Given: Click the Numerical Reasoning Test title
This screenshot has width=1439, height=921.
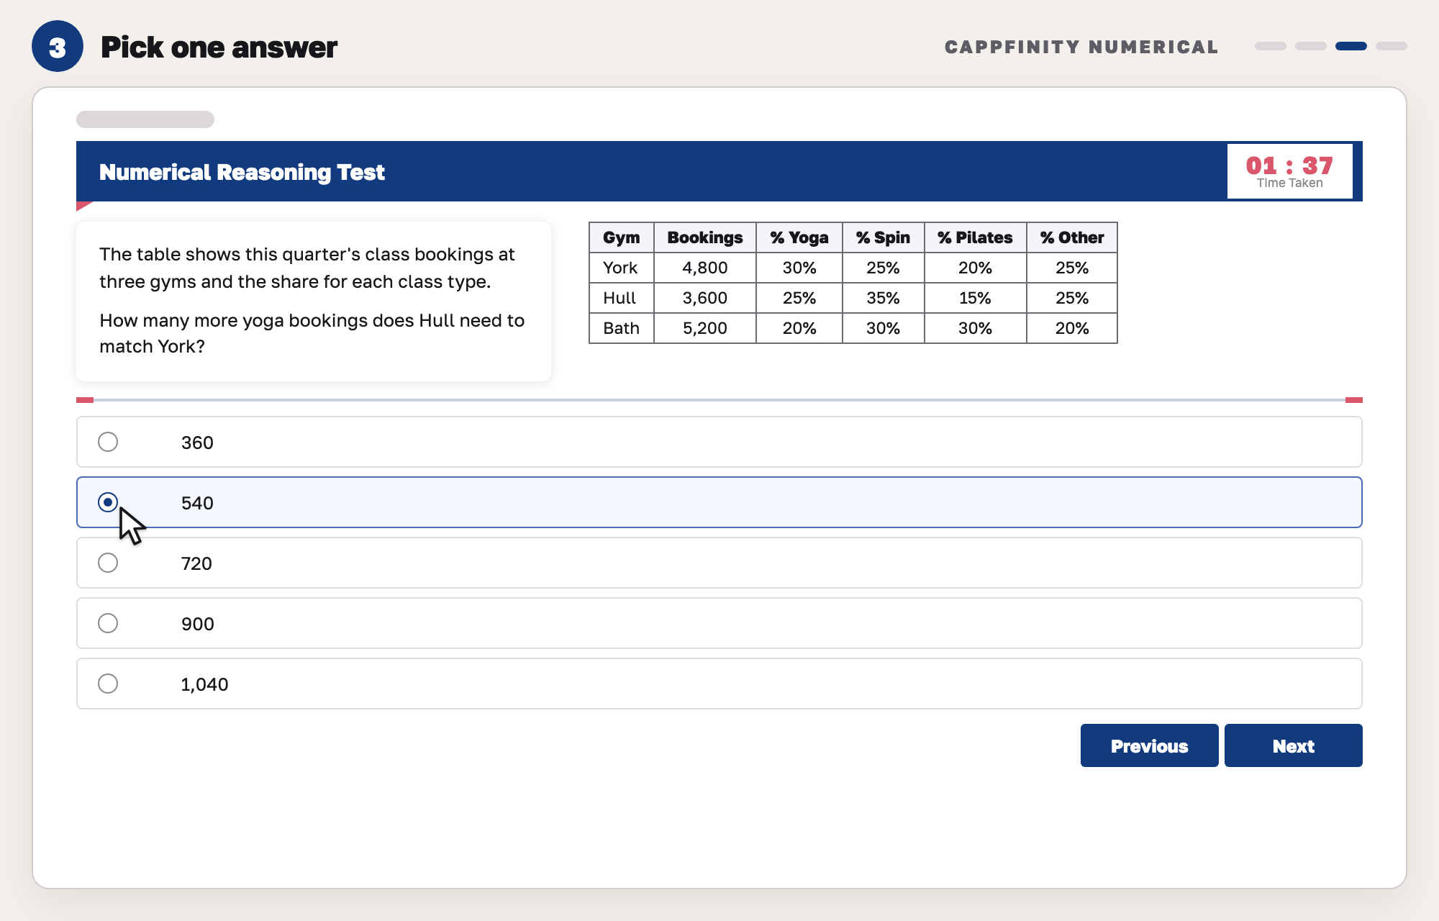Looking at the screenshot, I should click(x=242, y=172).
